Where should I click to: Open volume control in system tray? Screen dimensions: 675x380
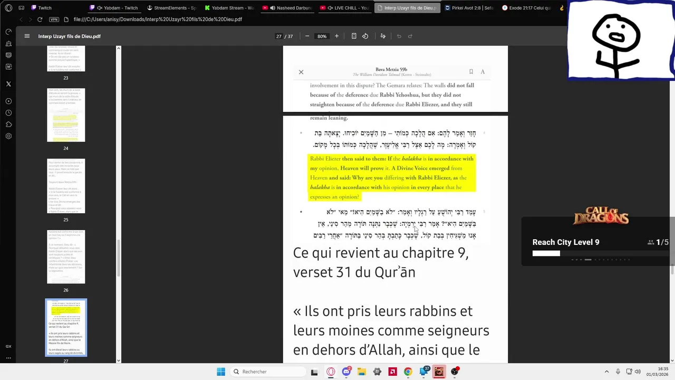pyautogui.click(x=637, y=372)
